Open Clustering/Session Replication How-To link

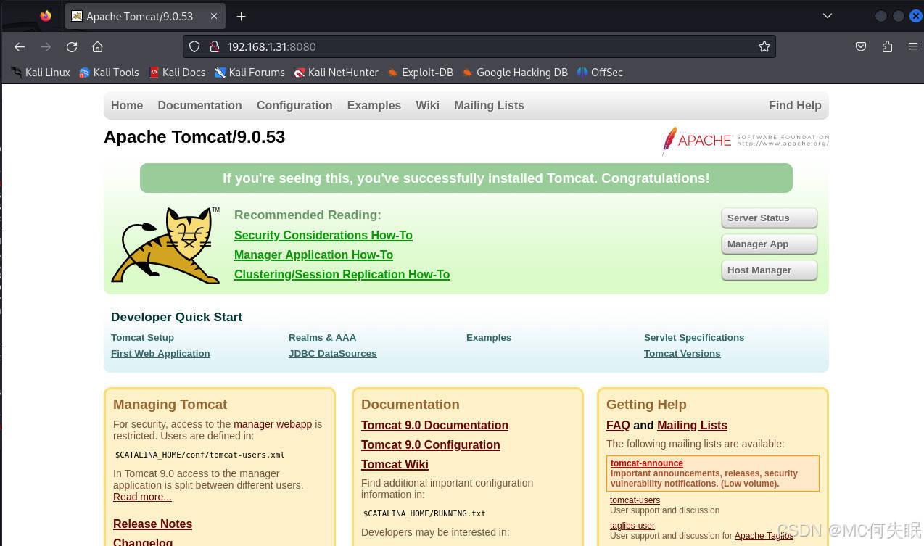pos(342,274)
